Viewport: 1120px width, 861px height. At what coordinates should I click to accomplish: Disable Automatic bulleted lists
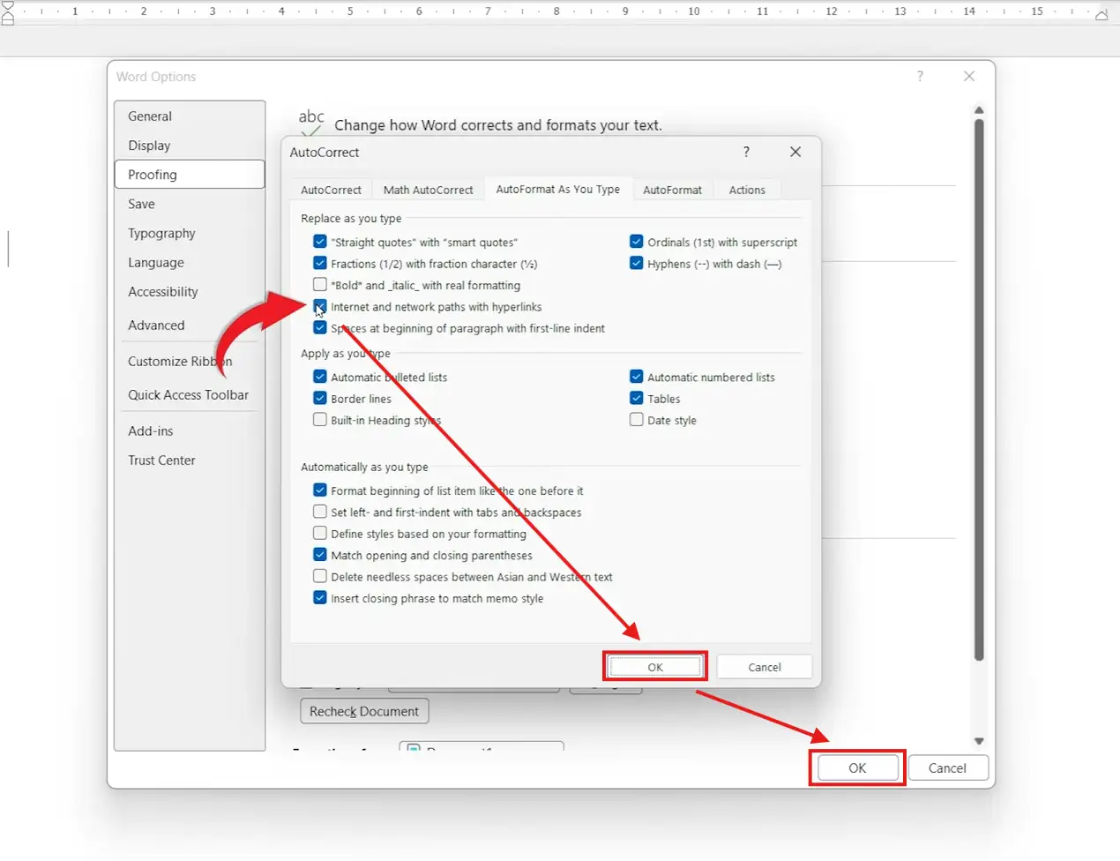tap(320, 376)
